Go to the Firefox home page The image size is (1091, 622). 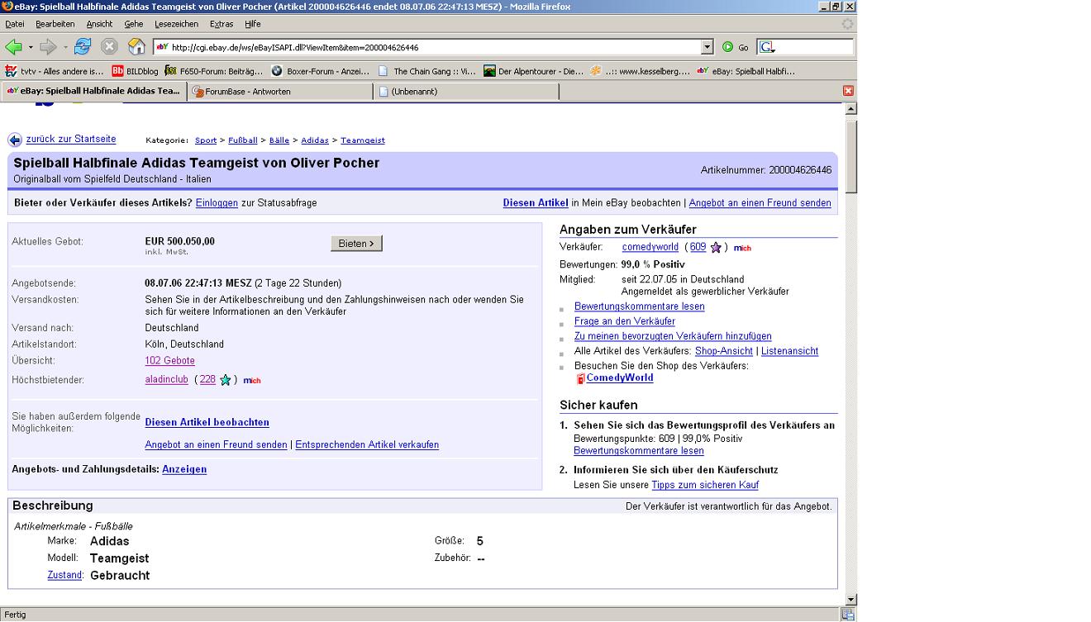(x=136, y=47)
